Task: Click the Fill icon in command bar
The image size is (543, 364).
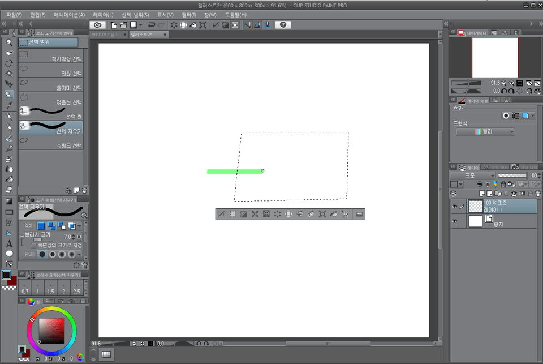Action: pyautogui.click(x=193, y=25)
